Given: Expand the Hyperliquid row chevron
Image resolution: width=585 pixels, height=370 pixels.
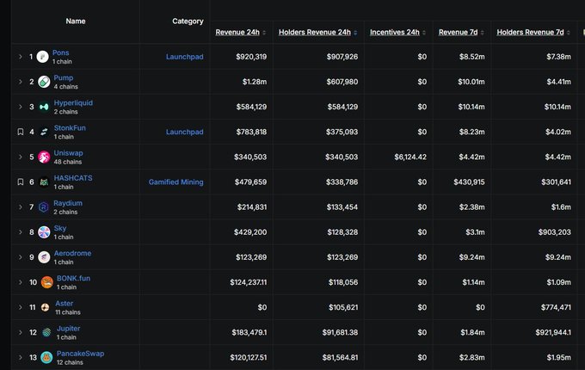Looking at the screenshot, I should pos(21,107).
